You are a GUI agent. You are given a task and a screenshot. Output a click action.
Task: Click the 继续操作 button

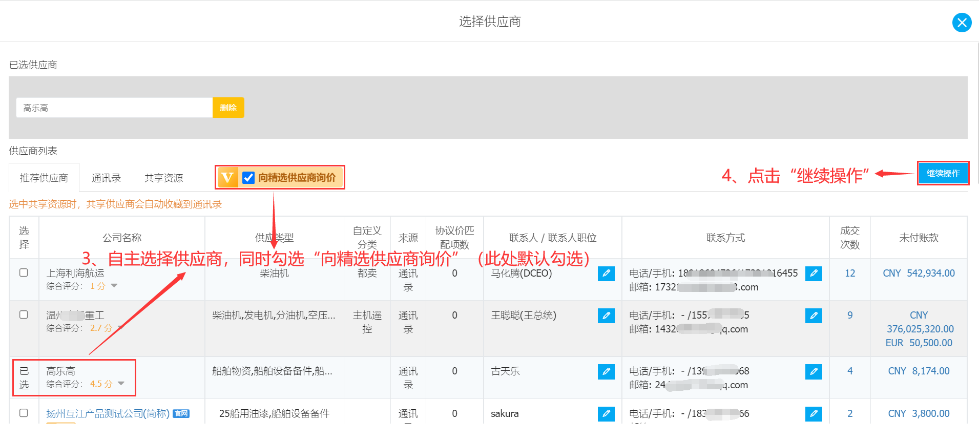943,173
